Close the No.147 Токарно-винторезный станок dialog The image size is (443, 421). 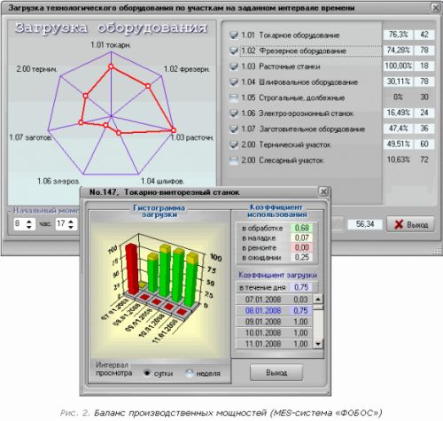(323, 191)
